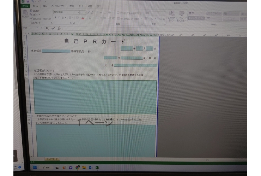261x176 pixels.
Task: Click the Undo arrow icon
Action: pos(33,1)
